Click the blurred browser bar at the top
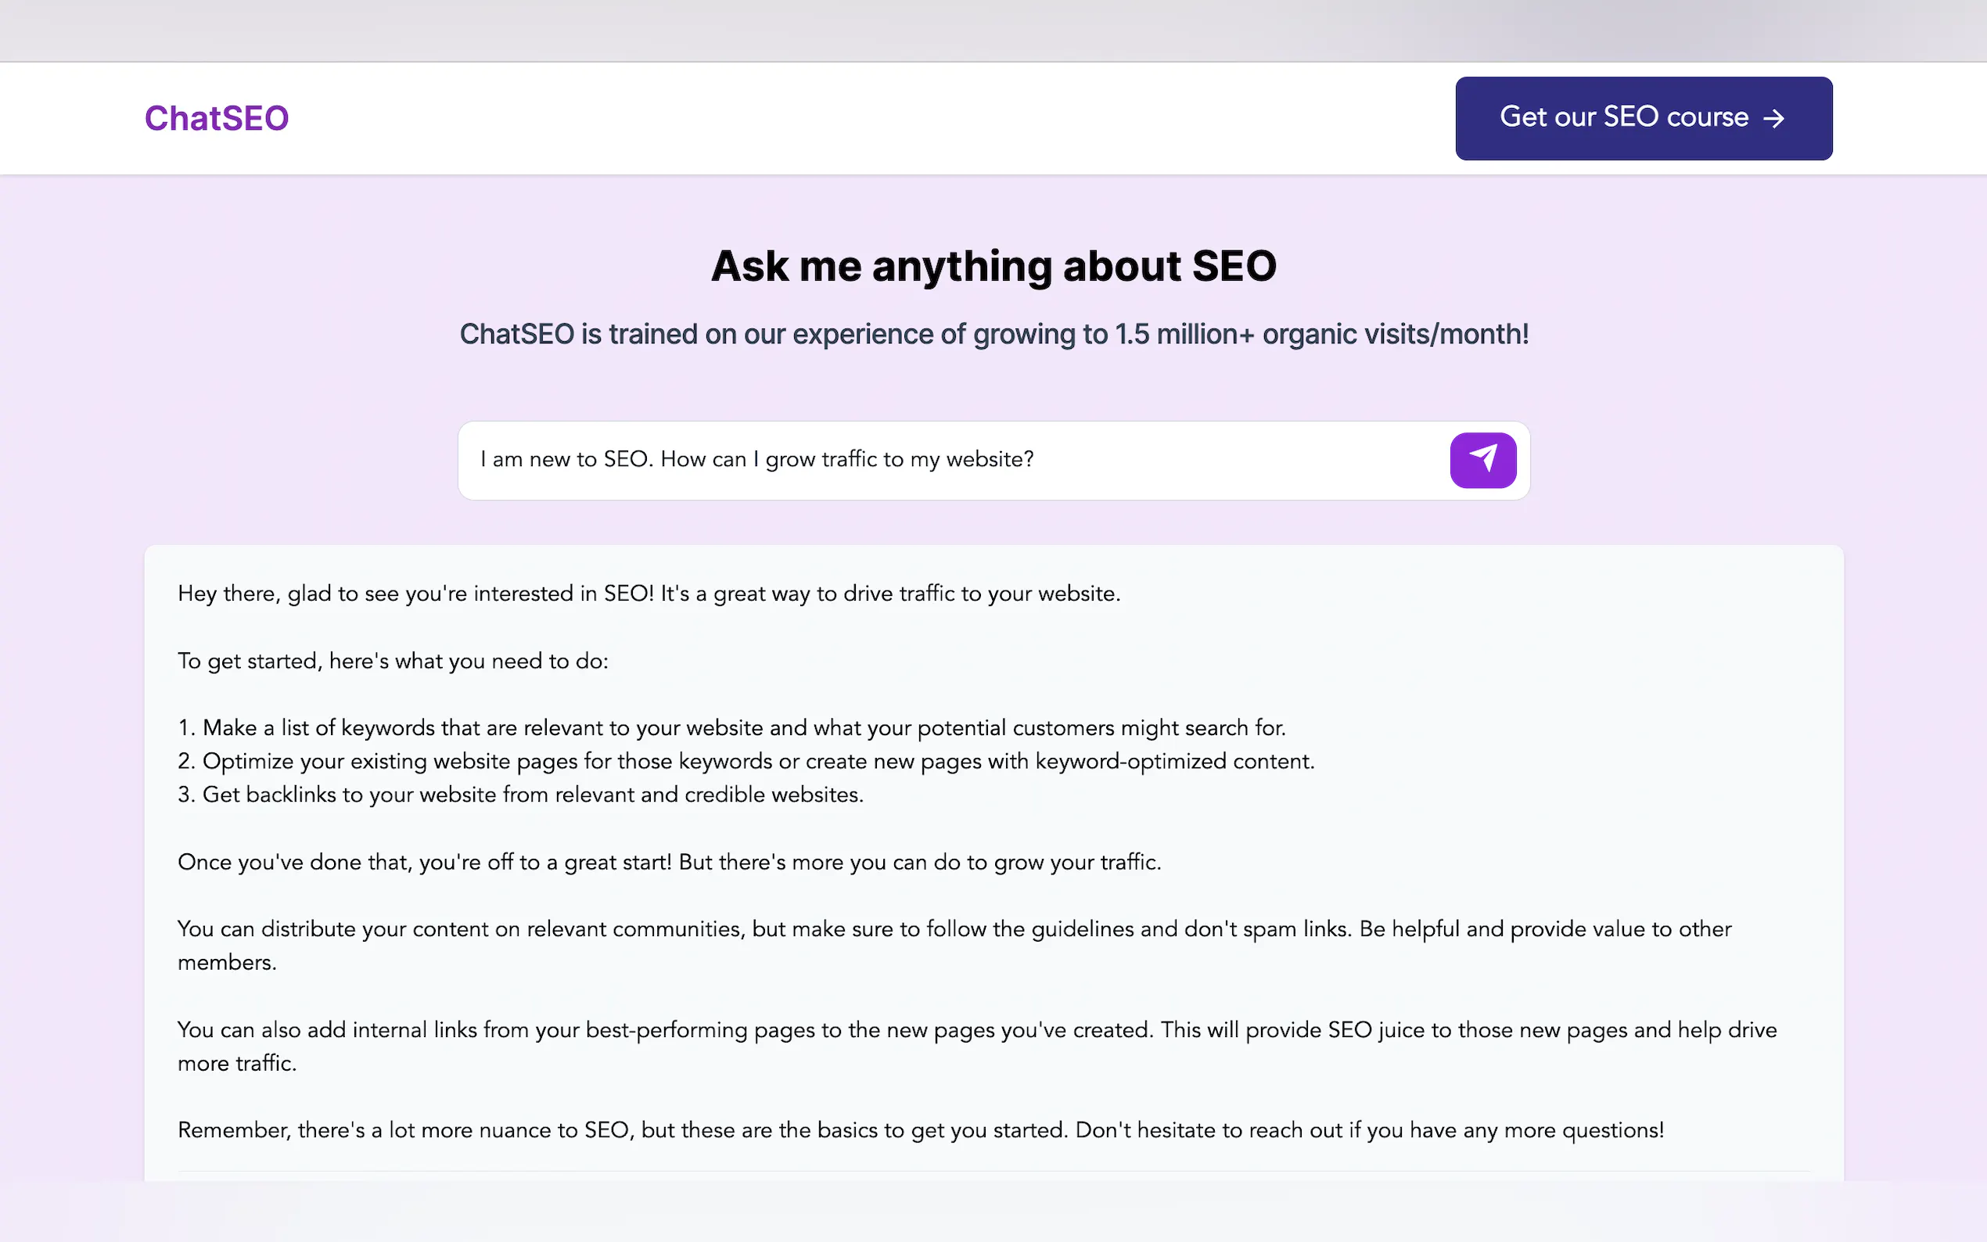 coord(993,30)
